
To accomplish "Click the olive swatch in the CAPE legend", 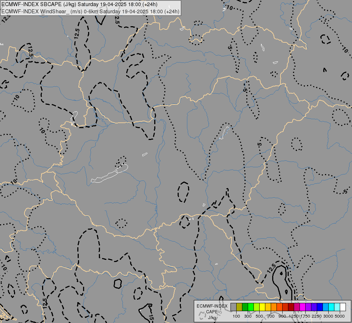I will 239,307.
